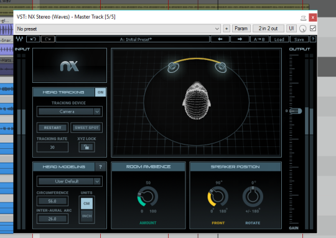This screenshot has width=336, height=238.
Task: Click the Save preset button
Action: point(299,39)
